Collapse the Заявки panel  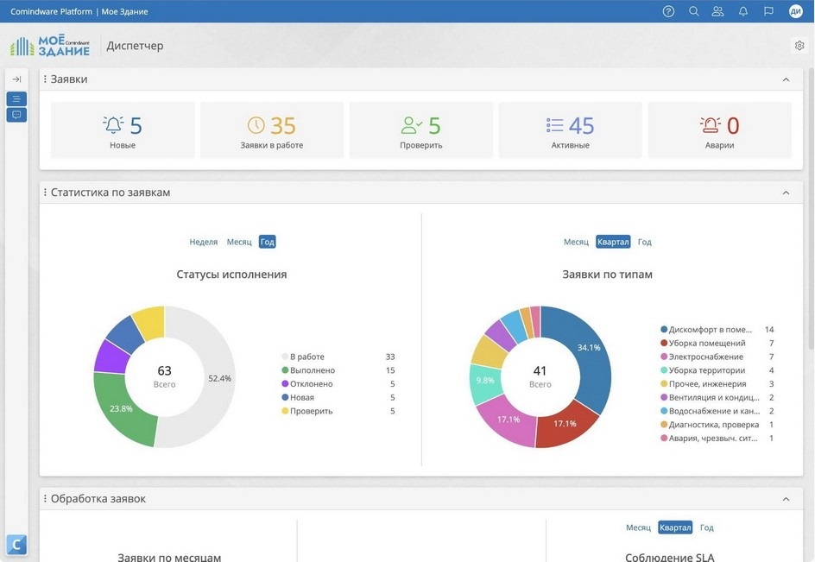click(x=786, y=79)
